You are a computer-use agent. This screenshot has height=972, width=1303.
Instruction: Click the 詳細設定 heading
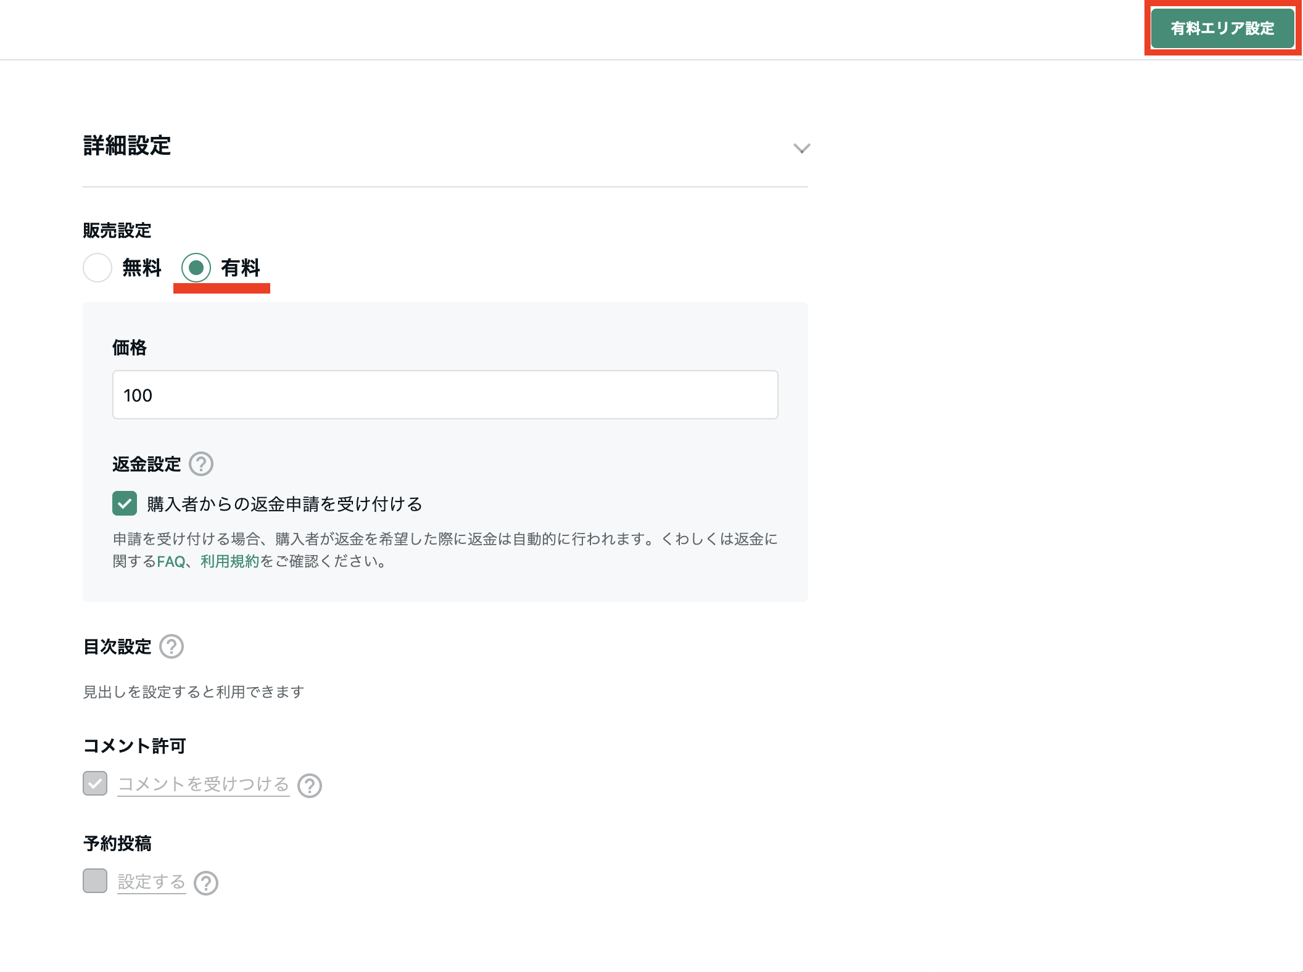click(x=127, y=146)
